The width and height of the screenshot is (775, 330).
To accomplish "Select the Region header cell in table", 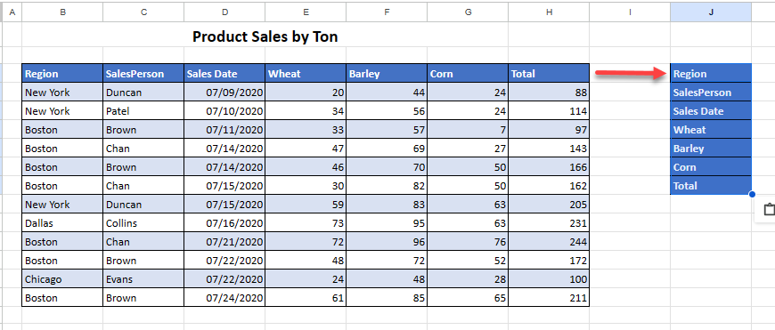I will (x=62, y=74).
